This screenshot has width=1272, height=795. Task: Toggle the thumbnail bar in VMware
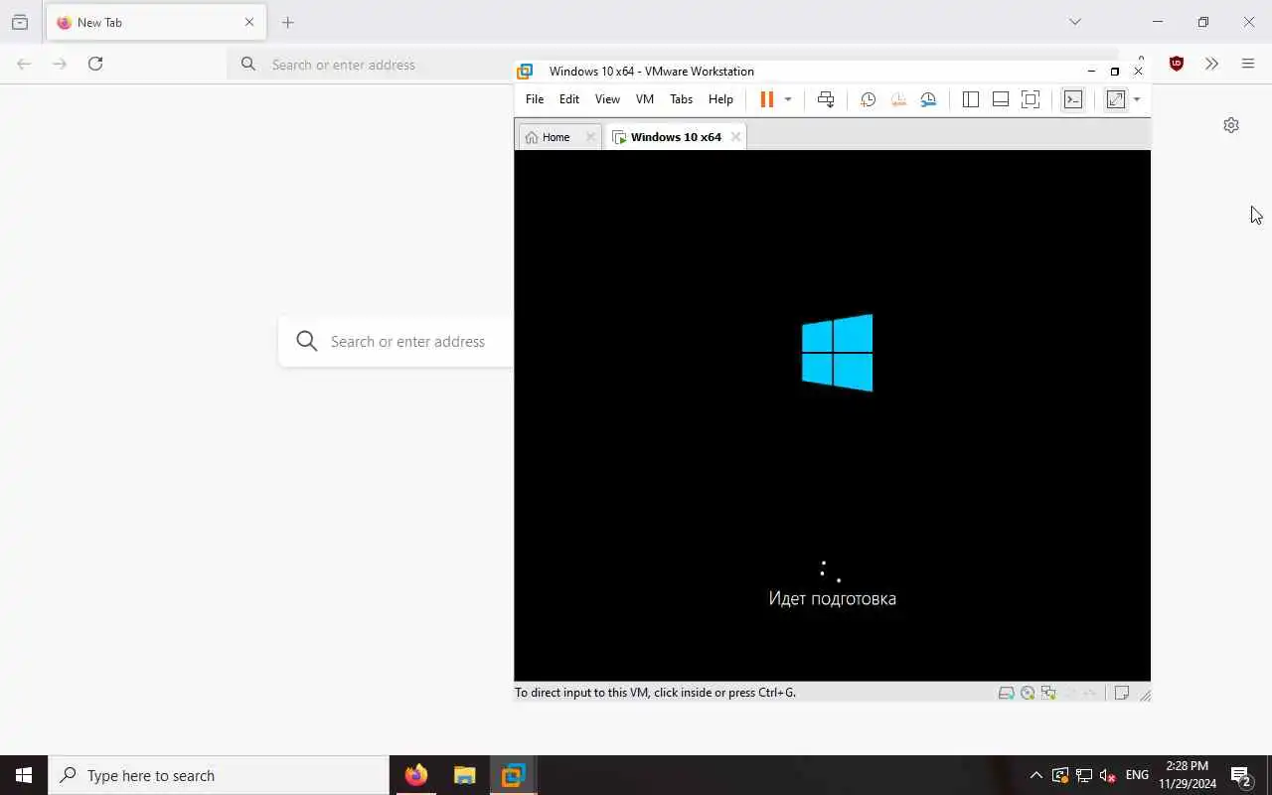1001,99
